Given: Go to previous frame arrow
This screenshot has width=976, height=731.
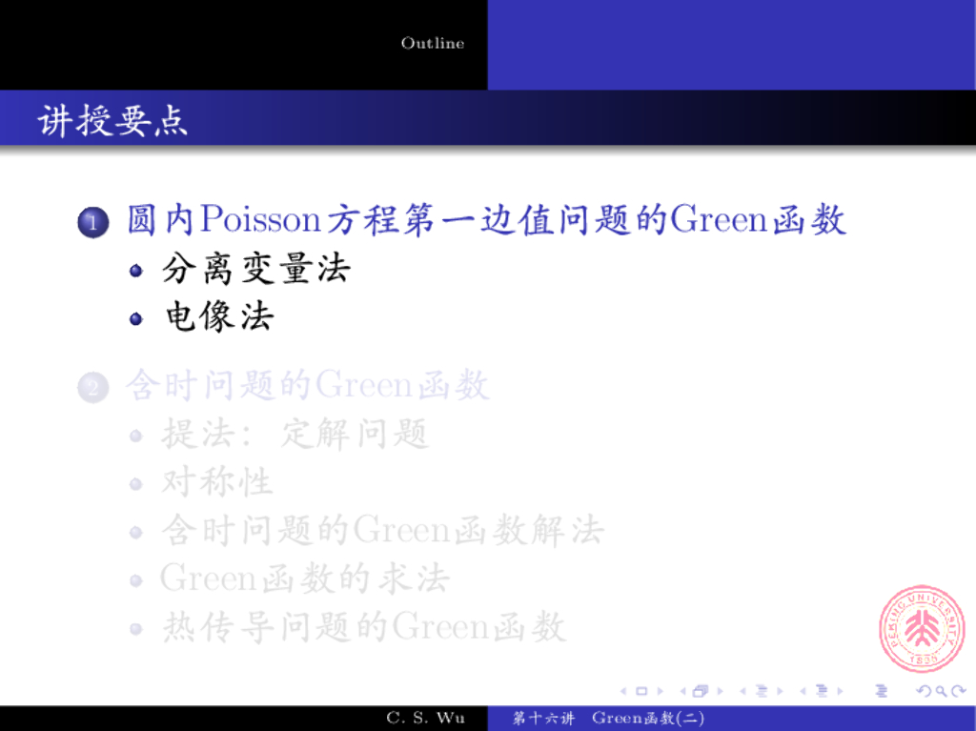Looking at the screenshot, I should click(x=683, y=691).
